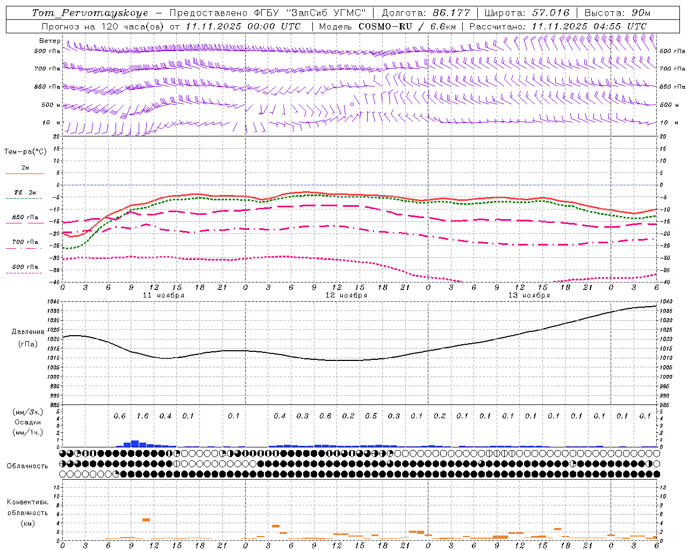Click the (гПа) unit under Давление
This screenshot has width=688, height=550.
(x=28, y=344)
